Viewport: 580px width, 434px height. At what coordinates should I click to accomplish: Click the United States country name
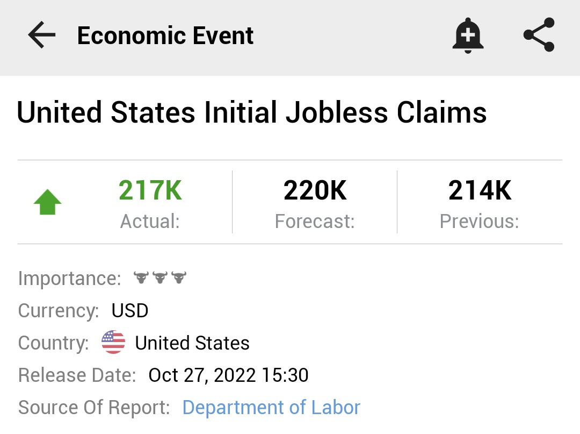(192, 343)
